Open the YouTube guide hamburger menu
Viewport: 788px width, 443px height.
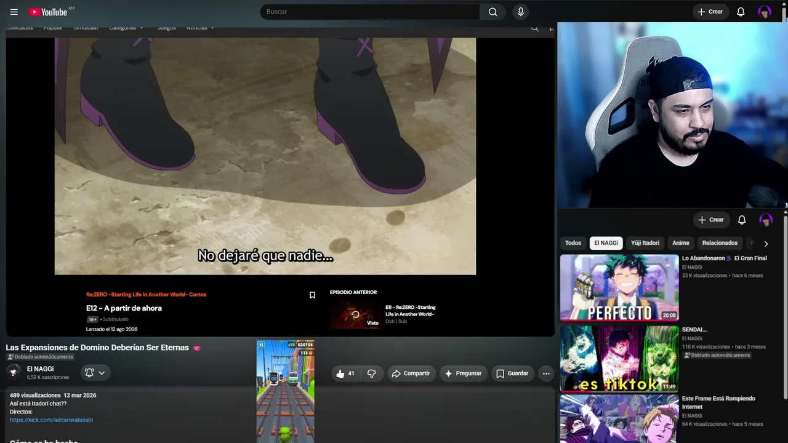click(x=14, y=12)
